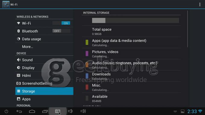The image size is (205, 115).
Task: Click the blue Downloads color swatch
Action: tap(87, 76)
